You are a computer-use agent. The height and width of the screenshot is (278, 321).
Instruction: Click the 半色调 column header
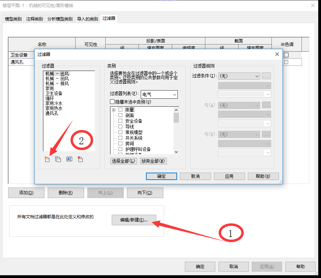(x=287, y=44)
